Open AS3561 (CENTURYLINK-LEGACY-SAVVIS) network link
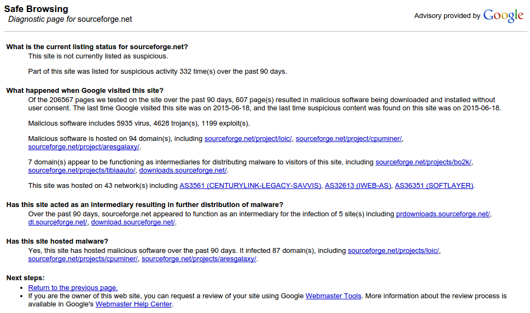The width and height of the screenshot is (530, 313). click(x=250, y=186)
